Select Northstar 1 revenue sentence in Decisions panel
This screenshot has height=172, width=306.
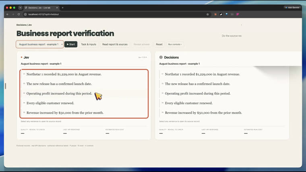[223, 74]
